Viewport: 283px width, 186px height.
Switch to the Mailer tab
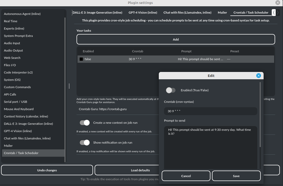tap(222, 12)
